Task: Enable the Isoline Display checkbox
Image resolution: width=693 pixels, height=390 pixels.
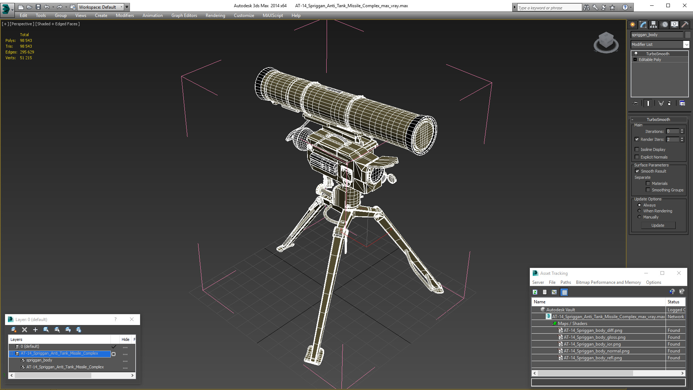Action: (x=637, y=149)
